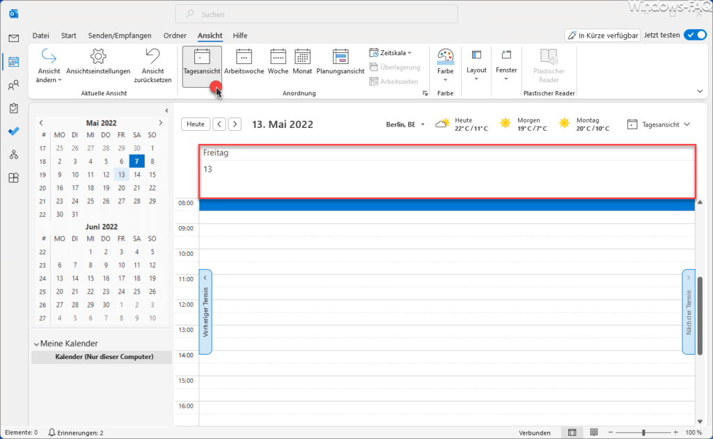The width and height of the screenshot is (713, 439).
Task: Click the Juni 2022 month header
Action: coord(101,227)
